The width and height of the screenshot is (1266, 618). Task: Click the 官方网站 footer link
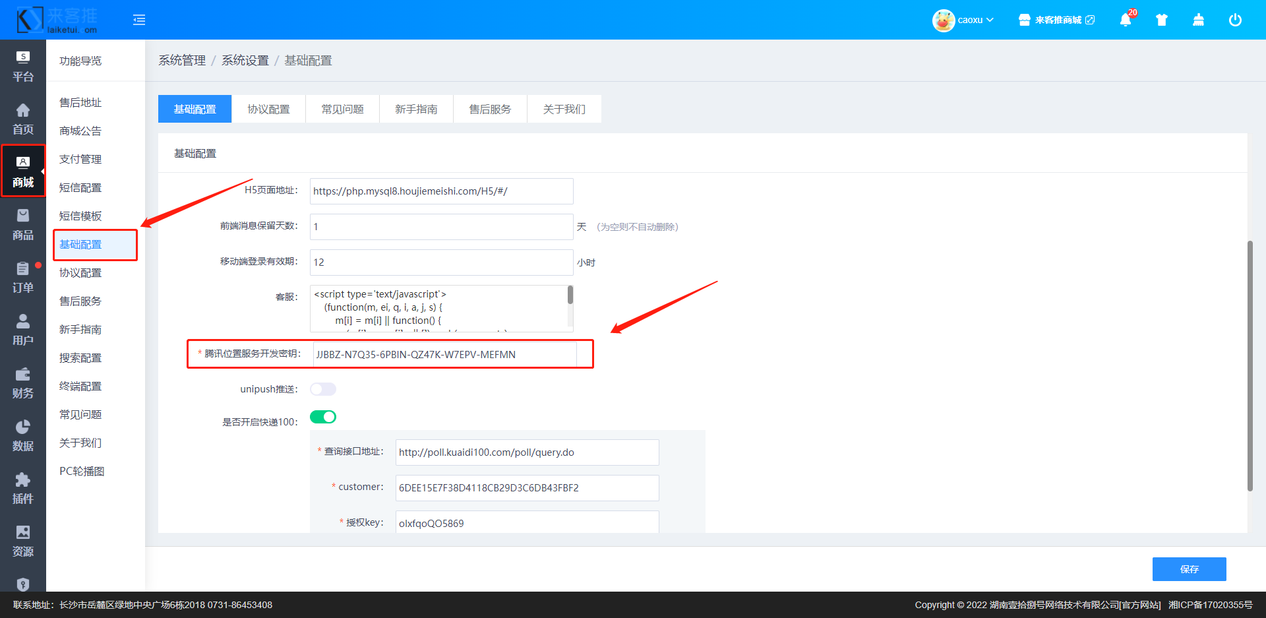click(1140, 605)
